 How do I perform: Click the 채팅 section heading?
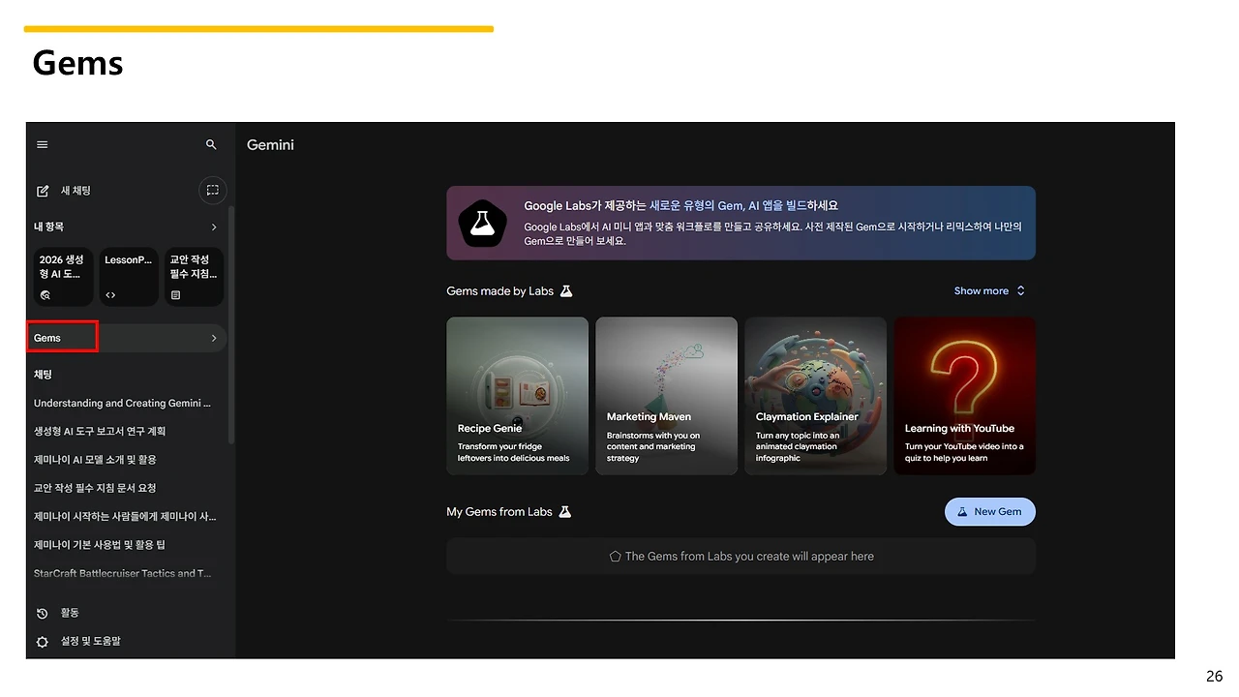[43, 375]
